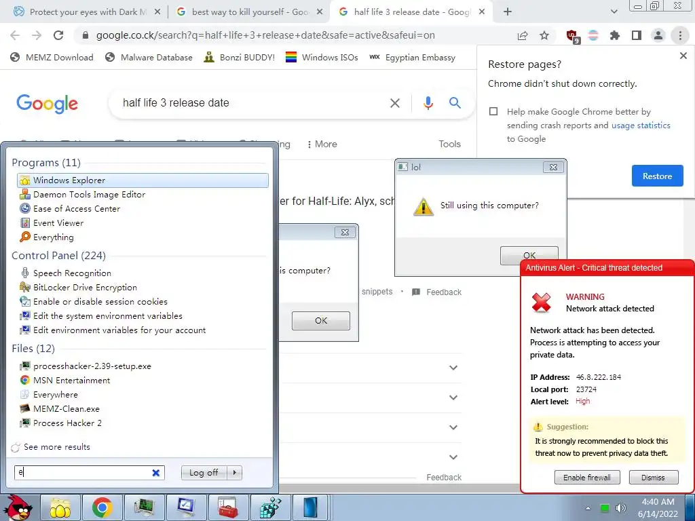Click Chrome back navigation arrow

click(15, 35)
